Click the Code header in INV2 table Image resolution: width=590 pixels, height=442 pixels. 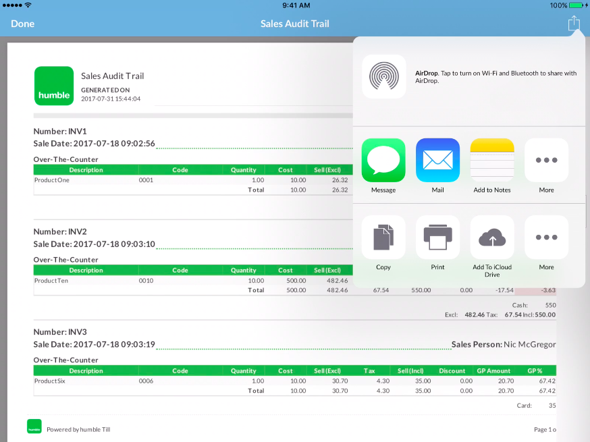[x=180, y=271]
